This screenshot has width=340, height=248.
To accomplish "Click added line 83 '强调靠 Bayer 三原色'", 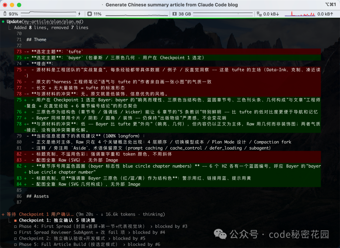I will pos(167,178).
